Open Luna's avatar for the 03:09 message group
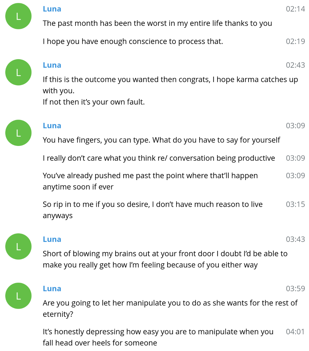The image size is (309, 351). pyautogui.click(x=18, y=133)
